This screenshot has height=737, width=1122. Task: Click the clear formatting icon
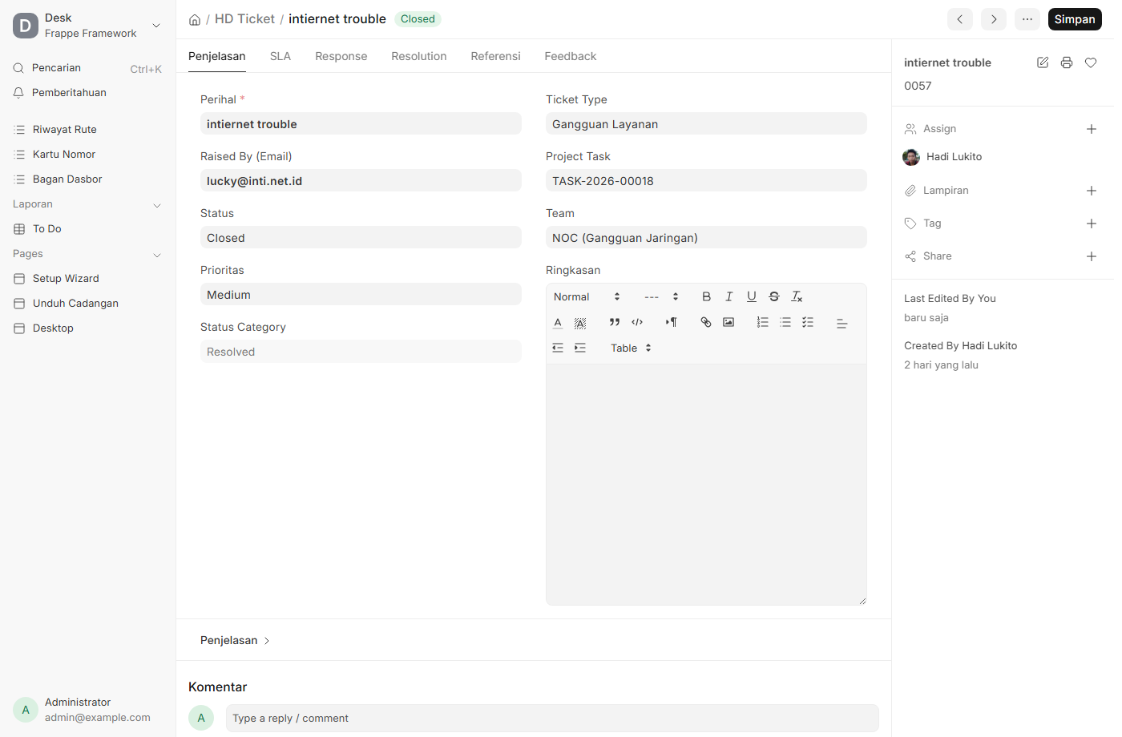[796, 296]
